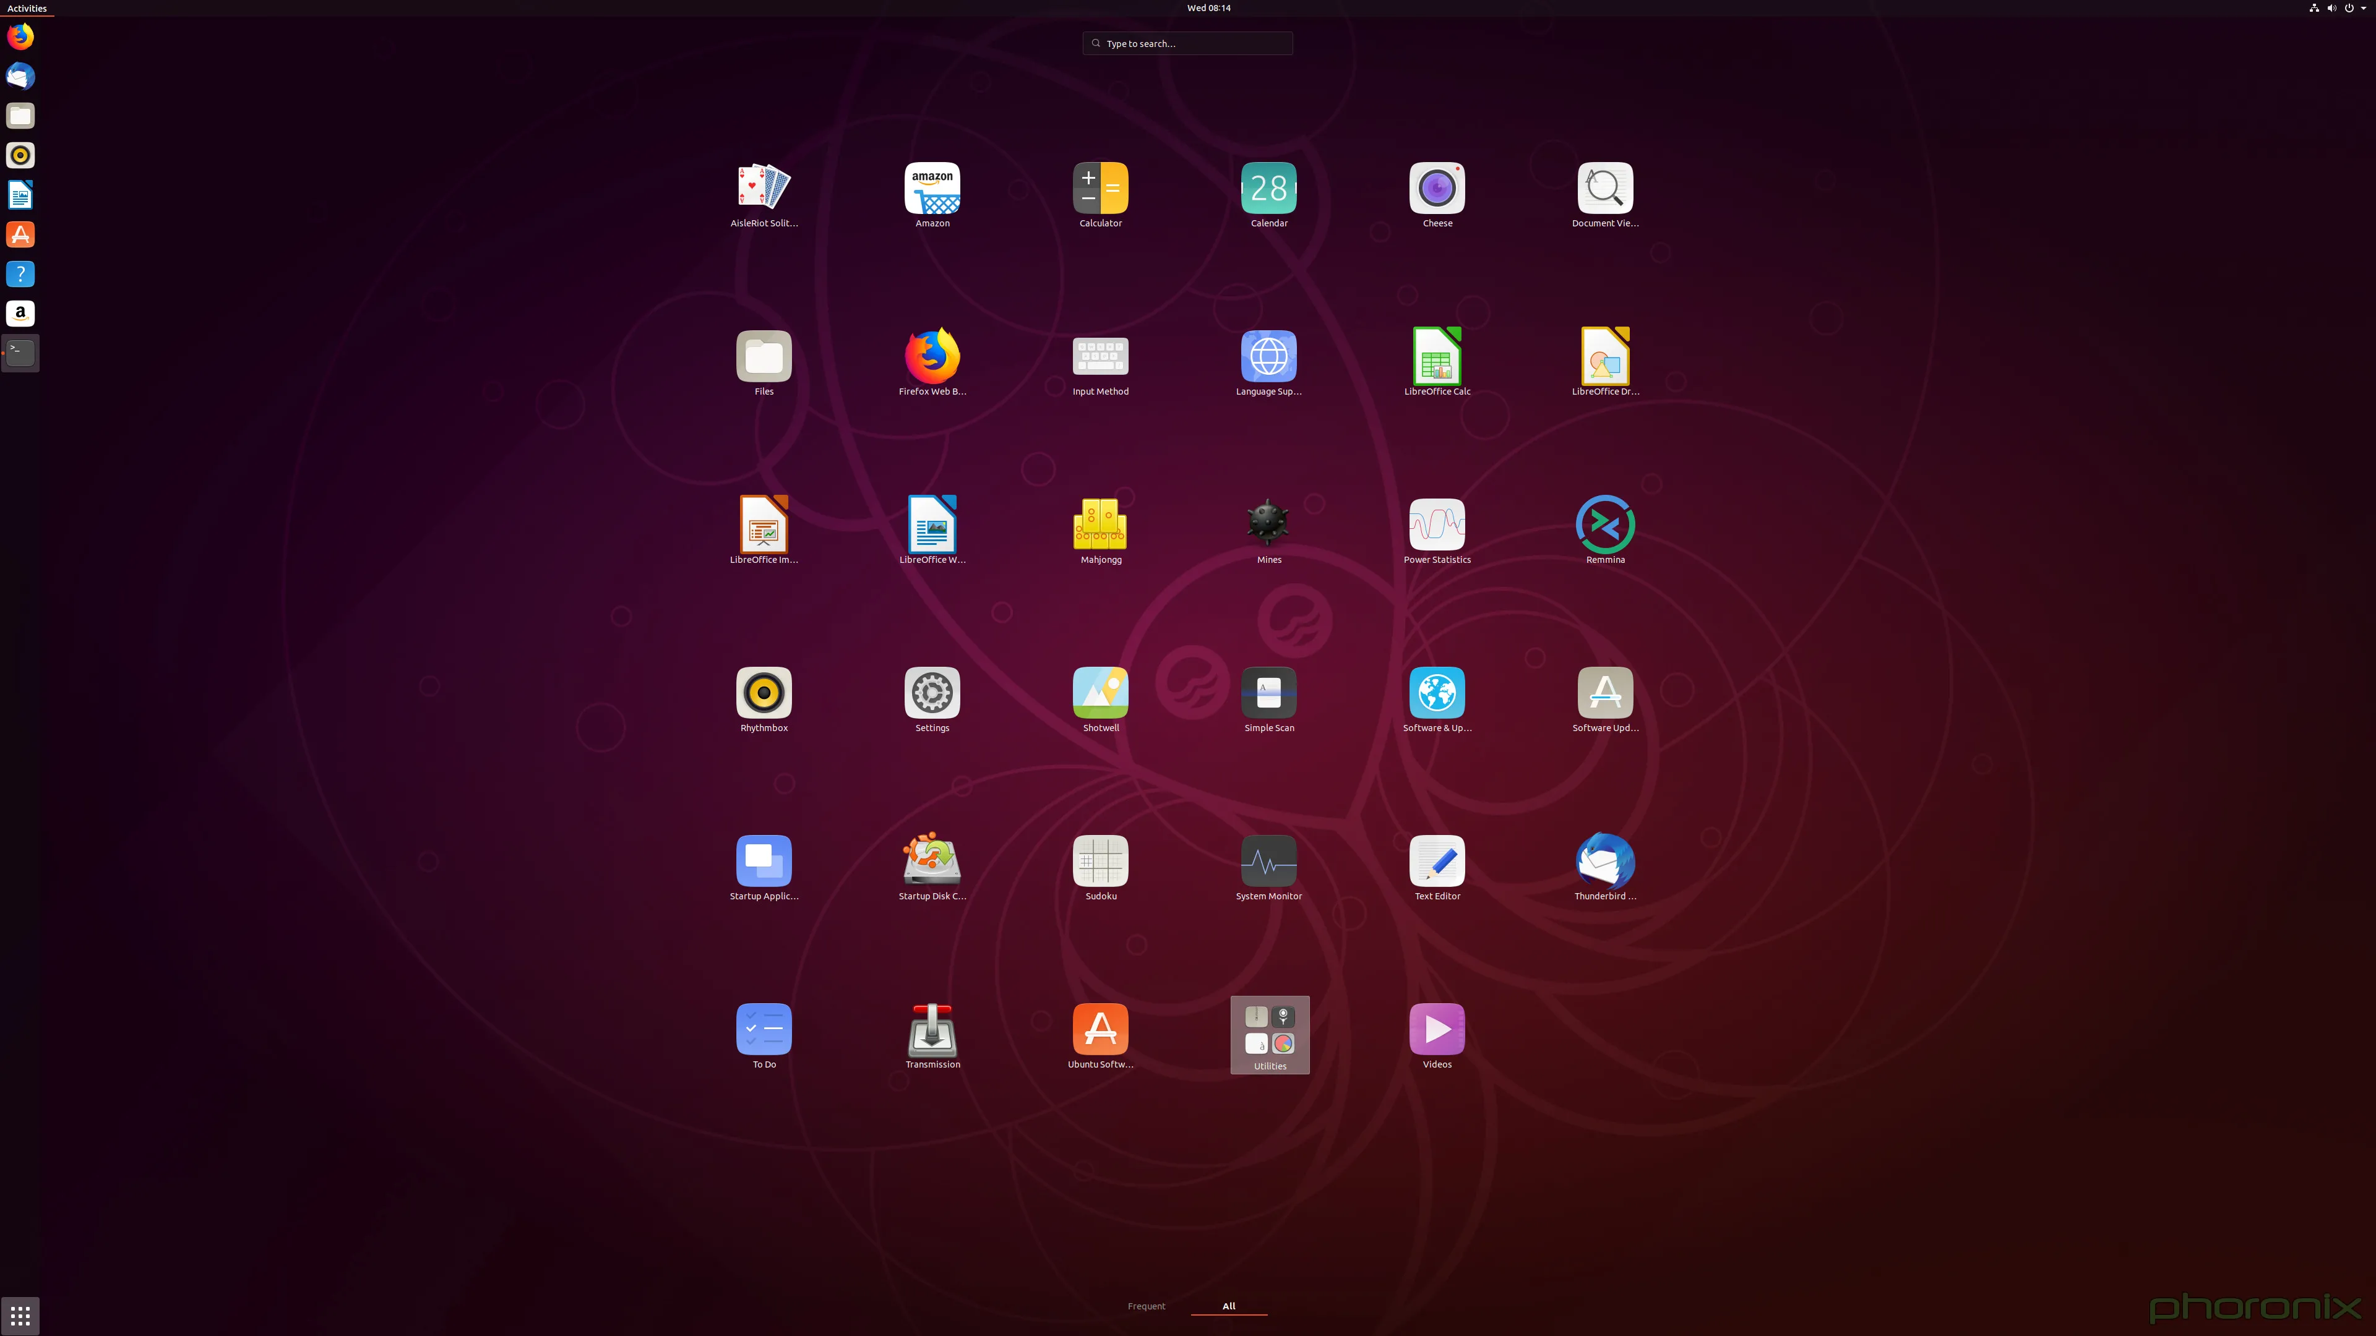2376x1336 pixels.
Task: Open the Calculator app
Action: [1100, 195]
